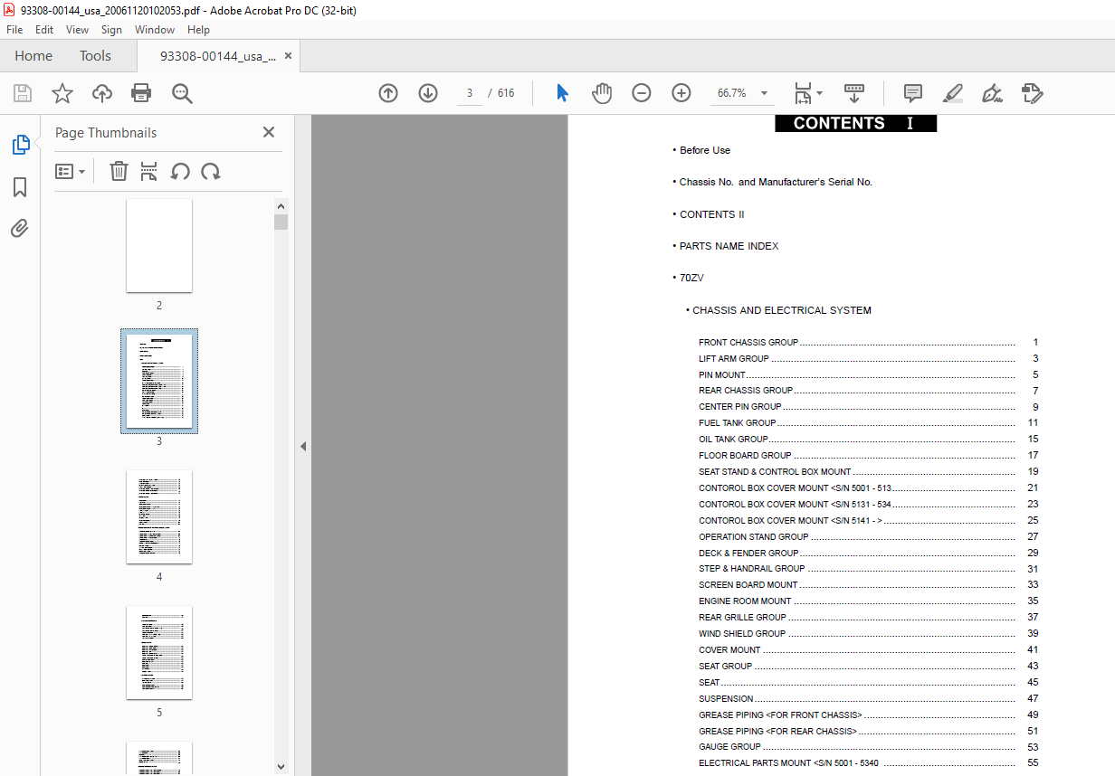1115x776 pixels.
Task: Open the Sign document tool
Action: coord(993,93)
